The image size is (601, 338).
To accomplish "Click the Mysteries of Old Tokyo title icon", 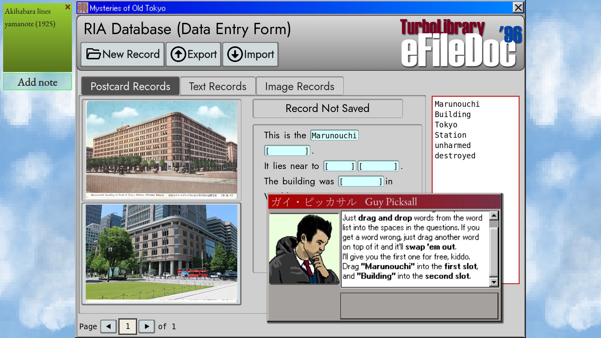I will pos(83,8).
